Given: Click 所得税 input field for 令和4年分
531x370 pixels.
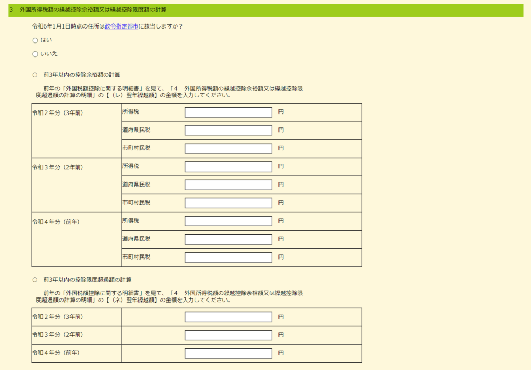Looking at the screenshot, I should pyautogui.click(x=228, y=221).
